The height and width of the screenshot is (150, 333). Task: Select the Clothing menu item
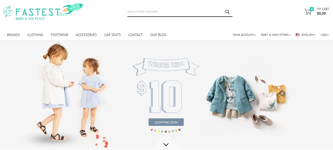(35, 35)
